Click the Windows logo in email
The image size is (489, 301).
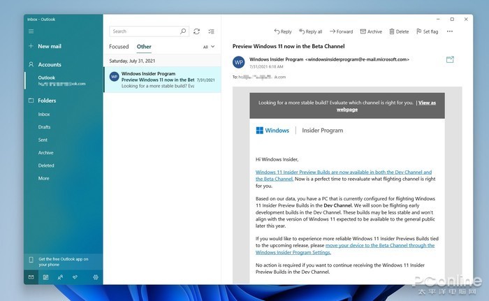259,131
